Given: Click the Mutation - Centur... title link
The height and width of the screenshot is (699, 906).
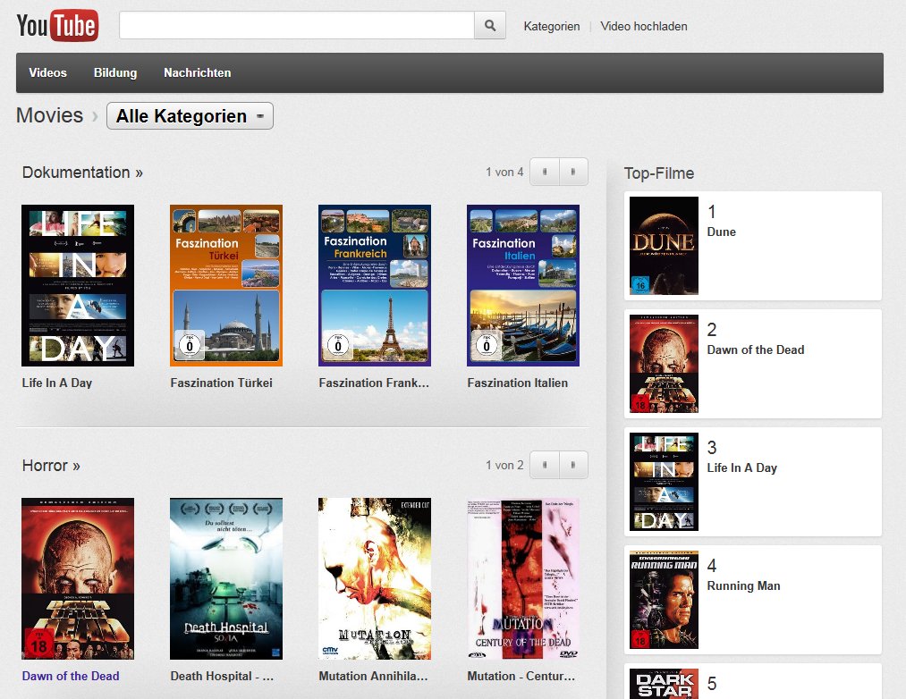Looking at the screenshot, I should pos(521,676).
